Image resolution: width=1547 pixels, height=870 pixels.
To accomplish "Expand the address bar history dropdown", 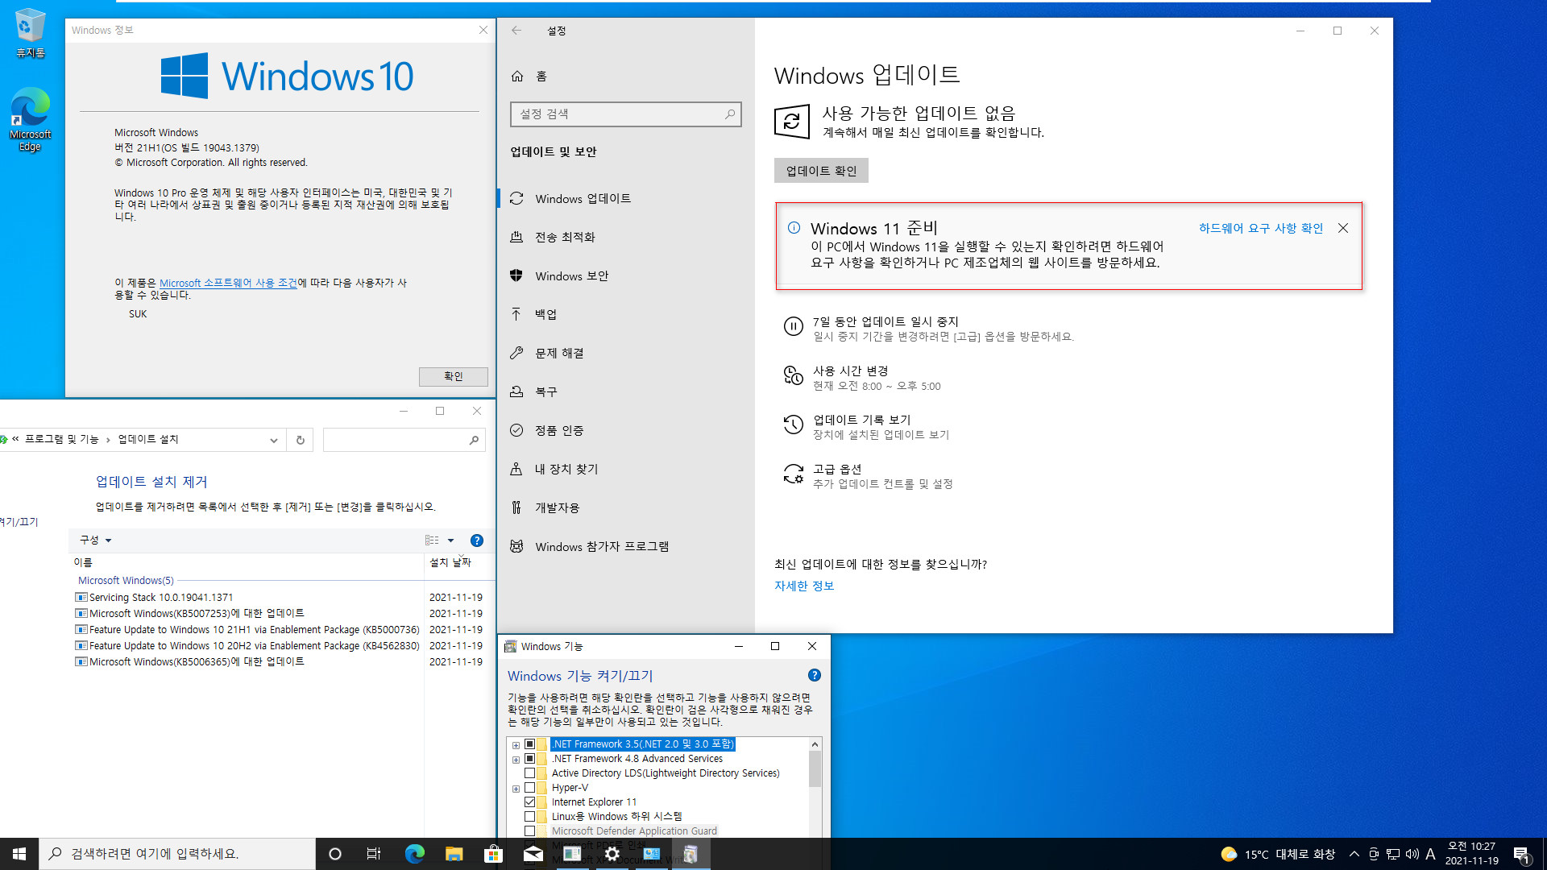I will pyautogui.click(x=274, y=440).
